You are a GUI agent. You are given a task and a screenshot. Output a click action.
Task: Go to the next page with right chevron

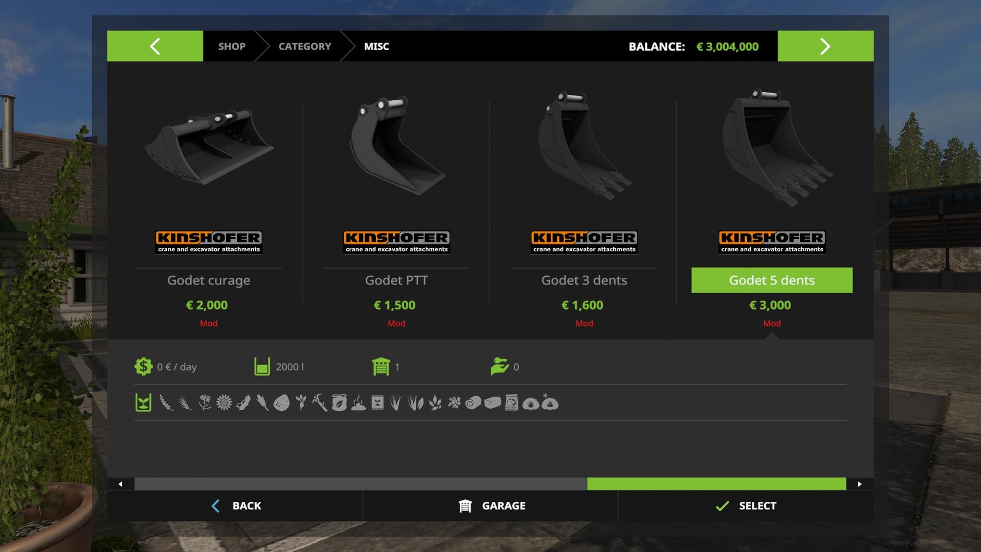point(825,46)
